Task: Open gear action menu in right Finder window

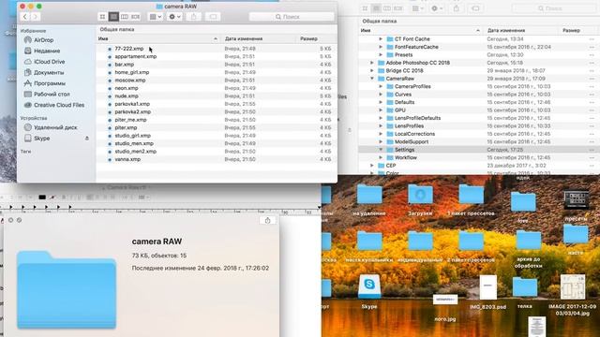Action: tap(437, 8)
